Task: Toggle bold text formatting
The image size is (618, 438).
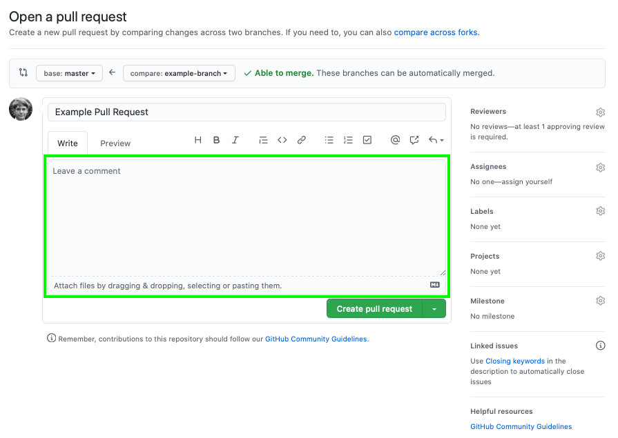Action: tap(216, 140)
